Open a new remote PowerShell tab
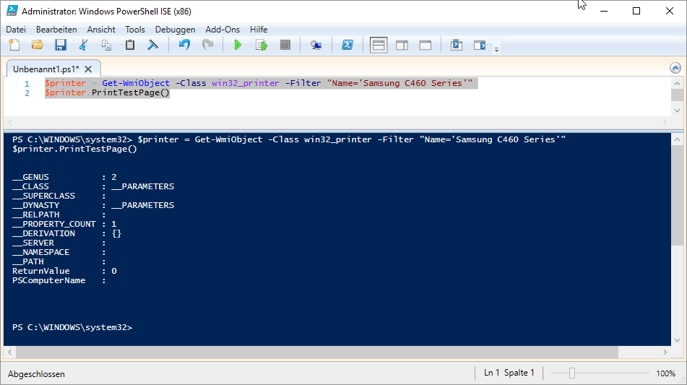This screenshot has width=687, height=385. point(316,45)
